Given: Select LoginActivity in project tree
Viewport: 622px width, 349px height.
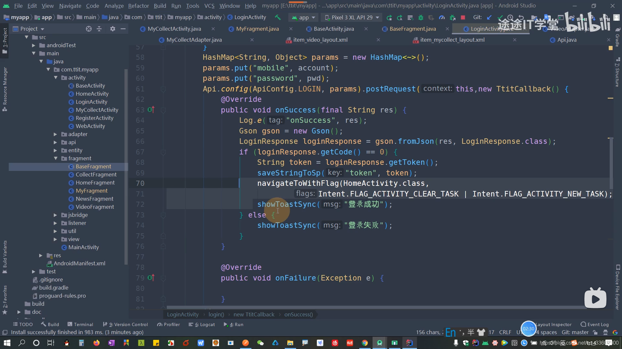Looking at the screenshot, I should (x=91, y=102).
